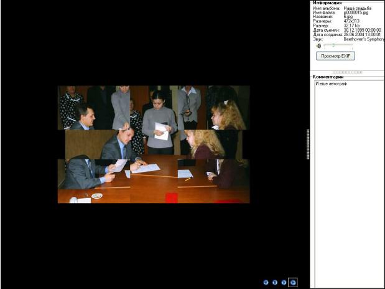
Task: Select the Информация panel header
Action: pyautogui.click(x=327, y=2)
